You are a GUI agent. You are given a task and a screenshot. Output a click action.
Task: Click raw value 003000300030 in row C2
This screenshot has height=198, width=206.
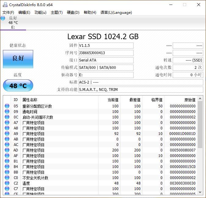coord(183,183)
